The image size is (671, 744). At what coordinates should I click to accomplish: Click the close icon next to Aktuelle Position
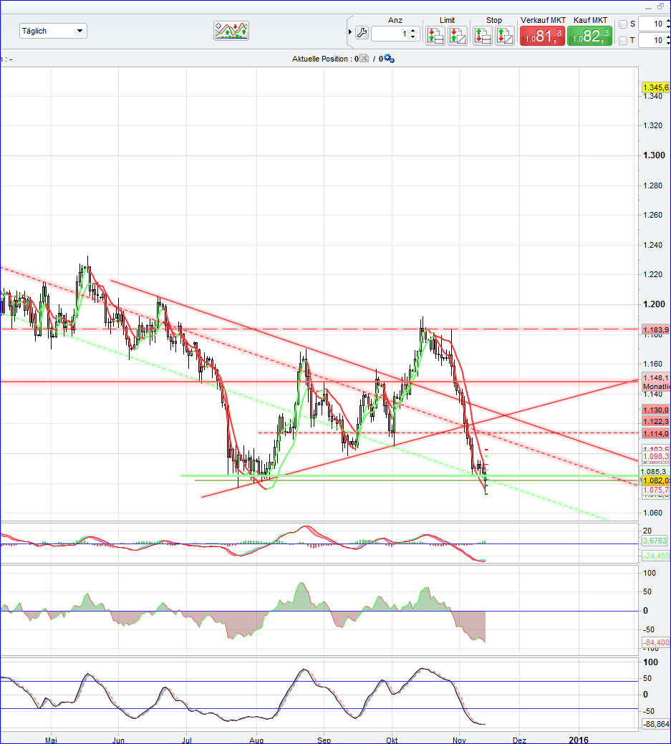tap(364, 59)
